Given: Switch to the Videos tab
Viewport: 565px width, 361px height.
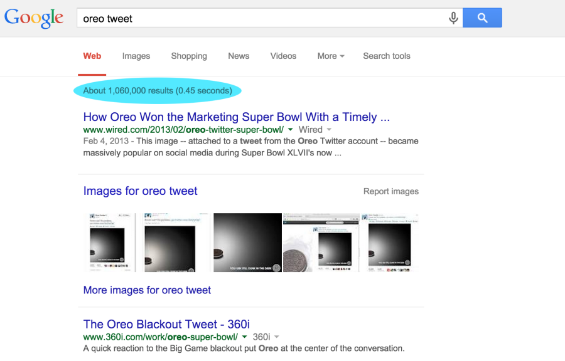Looking at the screenshot, I should pyautogui.click(x=283, y=56).
